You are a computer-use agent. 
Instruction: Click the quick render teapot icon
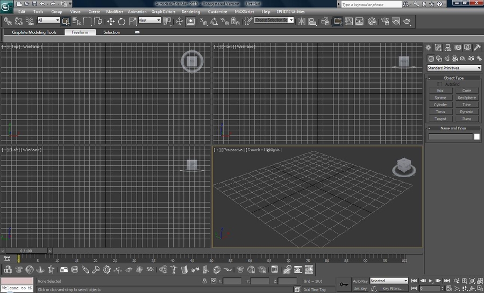pos(407,22)
